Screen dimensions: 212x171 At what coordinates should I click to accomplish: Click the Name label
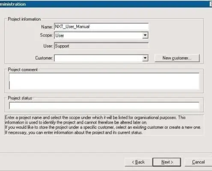click(47, 27)
